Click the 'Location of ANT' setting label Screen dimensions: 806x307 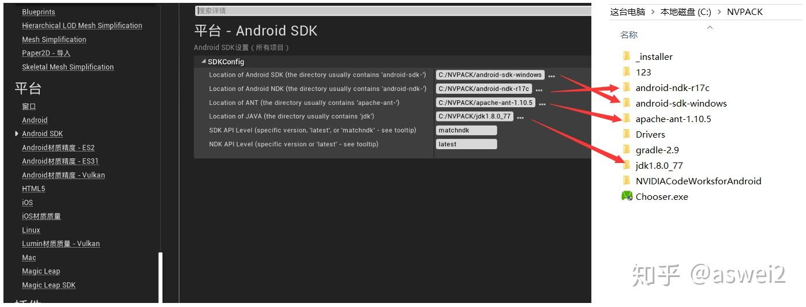click(304, 103)
